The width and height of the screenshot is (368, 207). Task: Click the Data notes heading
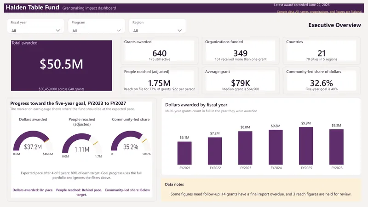point(174,184)
